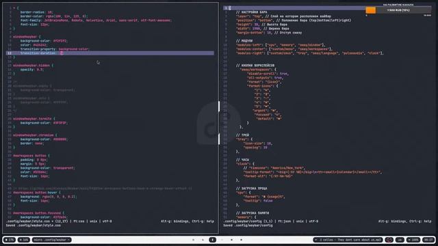
Task: Click the memory usage 16% module in waybar
Action: click(x=24, y=240)
